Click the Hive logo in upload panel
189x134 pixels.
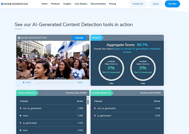click(x=19, y=38)
